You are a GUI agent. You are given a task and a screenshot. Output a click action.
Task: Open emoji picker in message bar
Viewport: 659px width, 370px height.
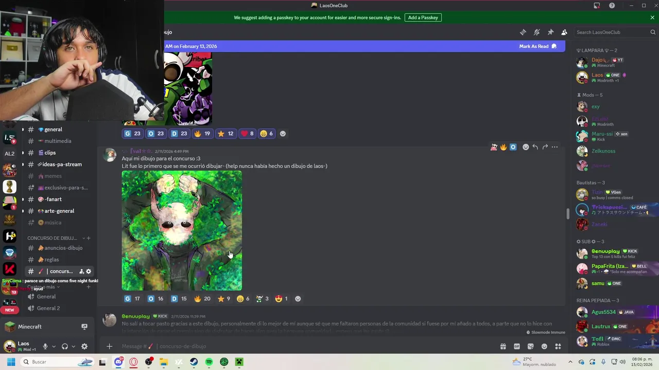pyautogui.click(x=544, y=346)
